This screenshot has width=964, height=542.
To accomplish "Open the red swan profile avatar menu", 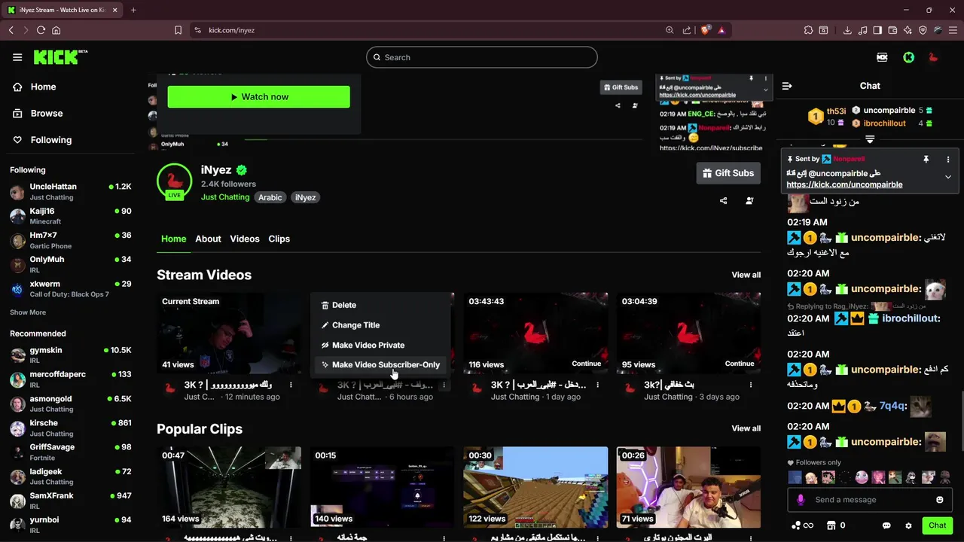I will pyautogui.click(x=933, y=57).
